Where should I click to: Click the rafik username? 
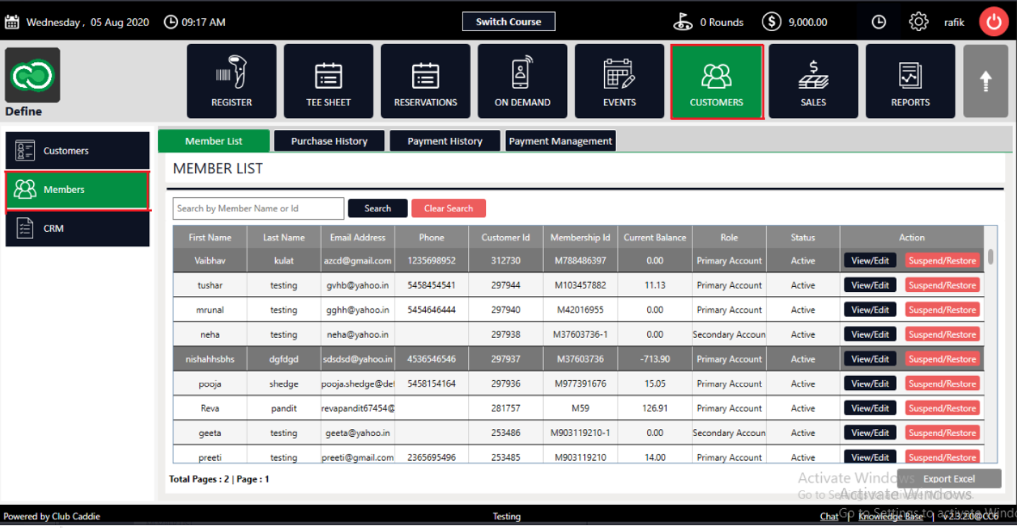(954, 23)
